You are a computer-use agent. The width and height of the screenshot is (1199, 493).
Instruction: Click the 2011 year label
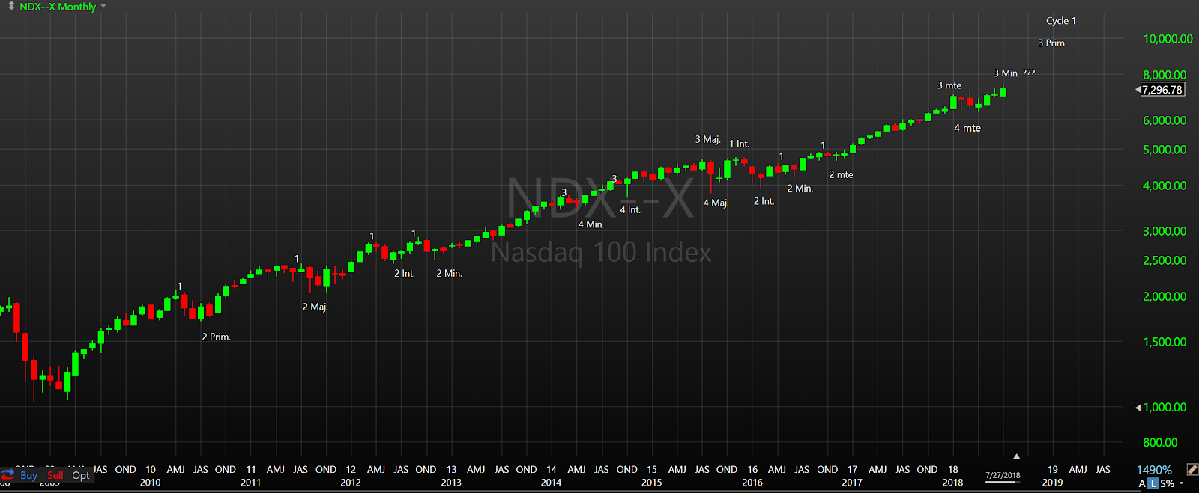pos(250,483)
